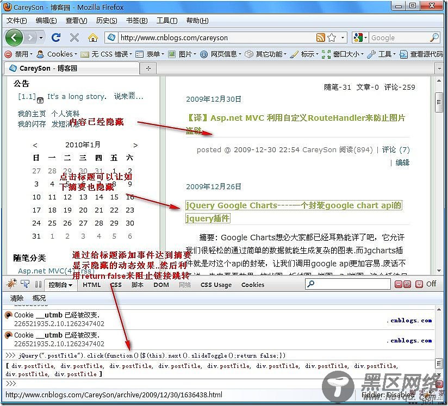Open the navigation history dropdown arrow
Image resolution: width=448 pixels, height=406 pixels.
coord(41,38)
